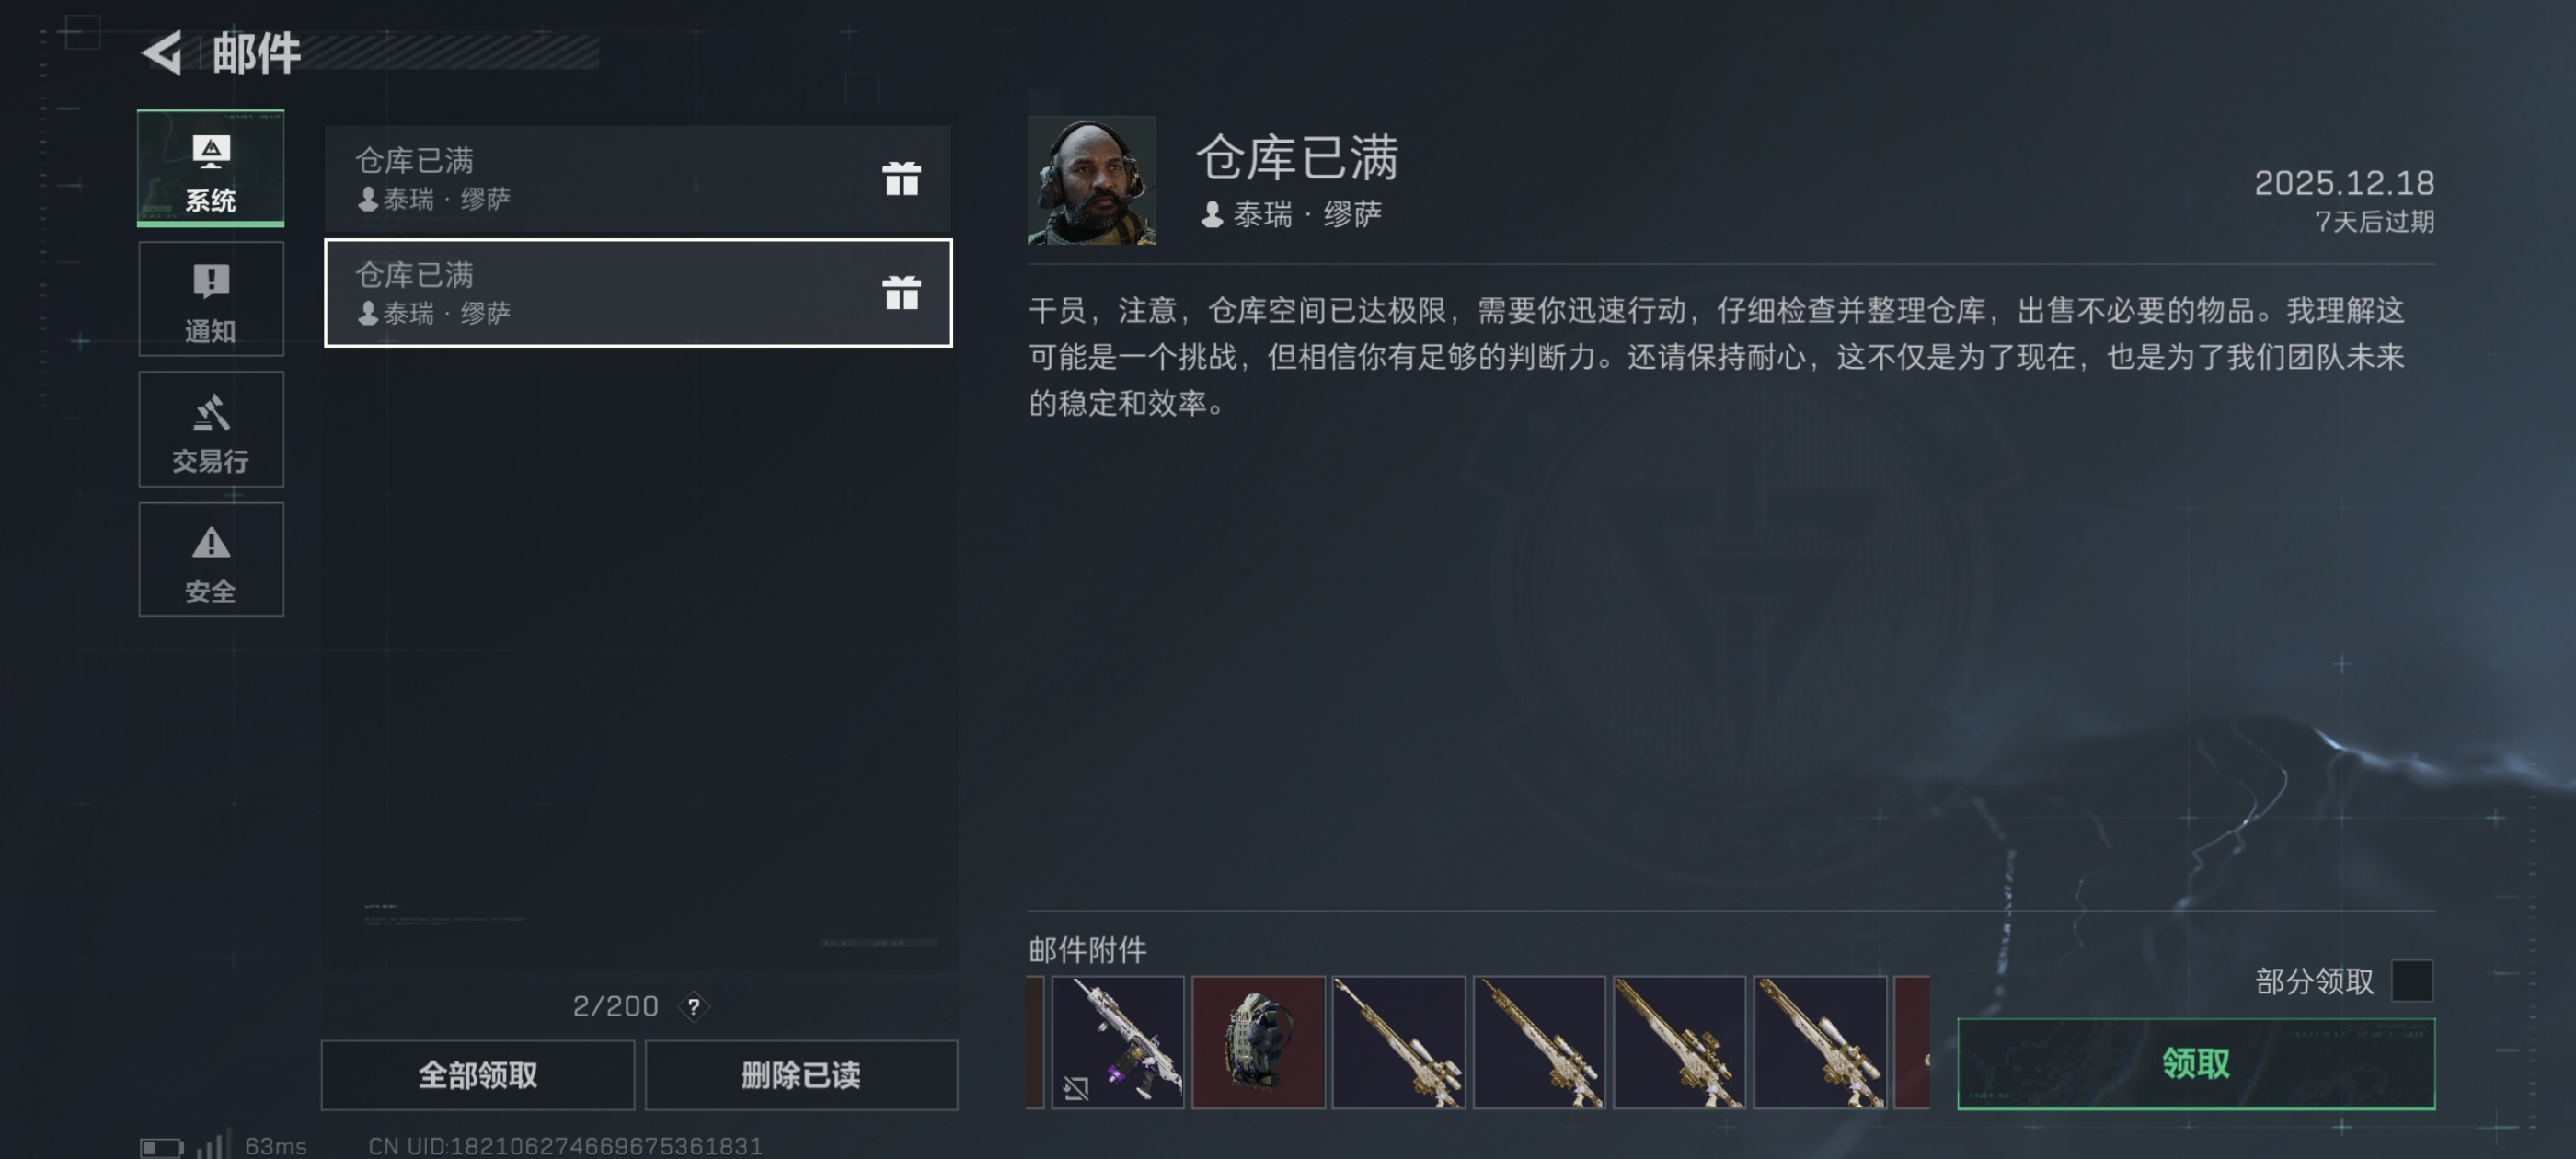
Task: Select the 安全 warning triangle tab
Action: coord(211,560)
